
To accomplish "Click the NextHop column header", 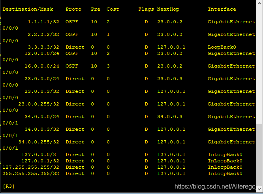I will pyautogui.click(x=168, y=9).
